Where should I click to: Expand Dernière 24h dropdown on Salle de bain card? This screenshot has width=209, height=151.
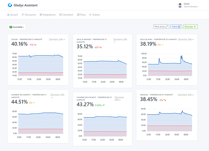coord(186,39)
